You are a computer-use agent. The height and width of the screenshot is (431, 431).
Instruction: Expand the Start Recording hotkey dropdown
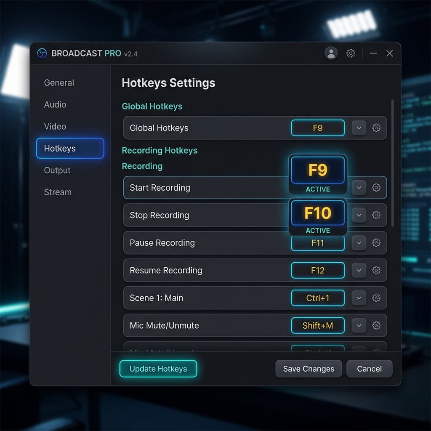359,188
